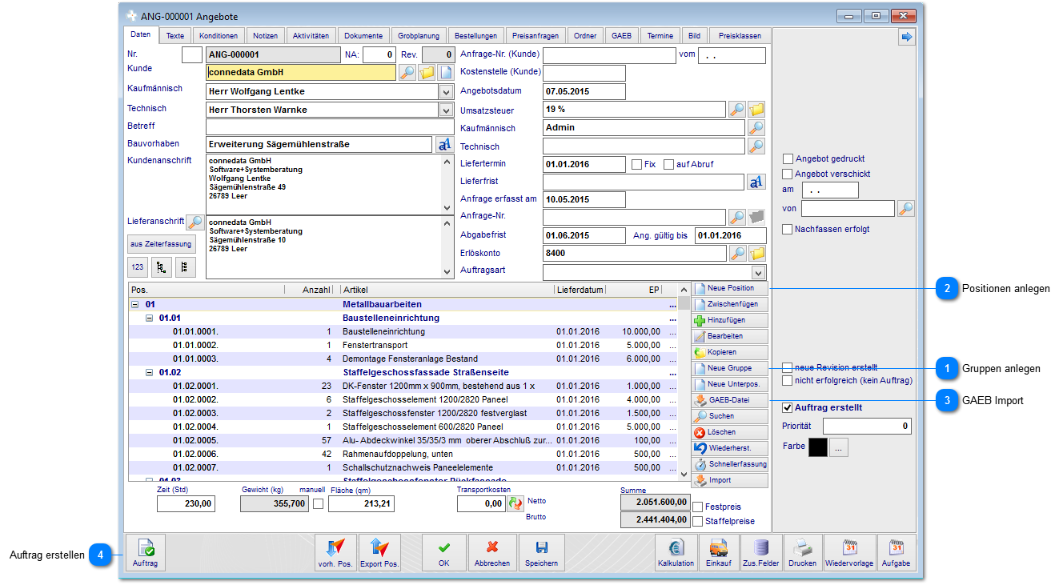Click the blue arrow in right panel

(906, 37)
